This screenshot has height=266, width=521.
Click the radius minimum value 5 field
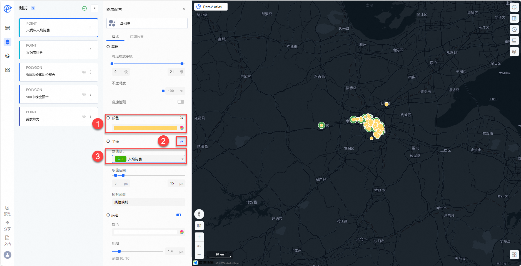[x=121, y=183]
